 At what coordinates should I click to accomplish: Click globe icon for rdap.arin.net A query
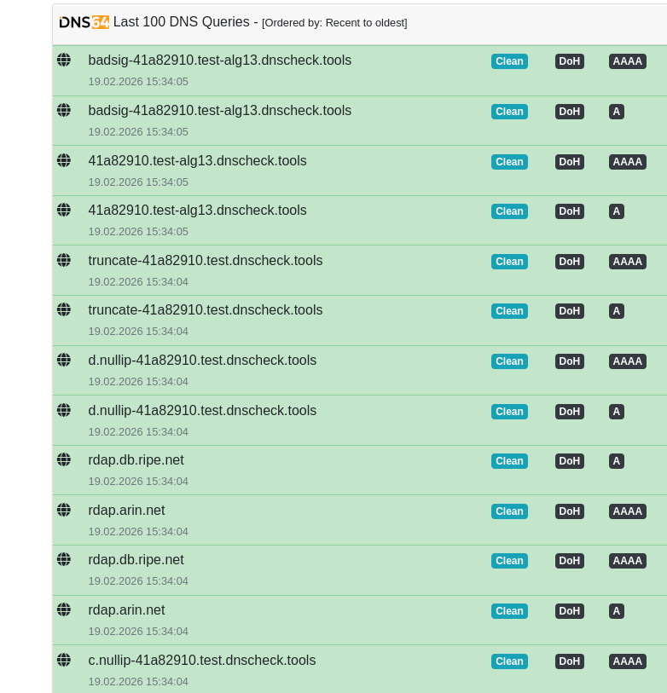pos(64,609)
